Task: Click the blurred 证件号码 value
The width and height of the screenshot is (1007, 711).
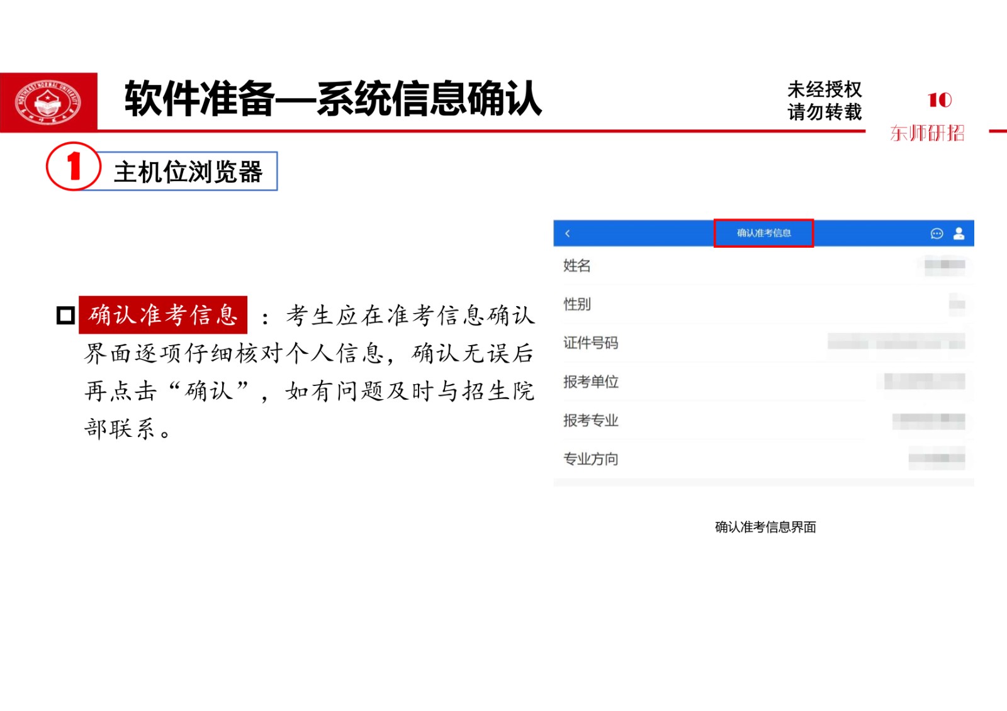Action: click(x=896, y=343)
